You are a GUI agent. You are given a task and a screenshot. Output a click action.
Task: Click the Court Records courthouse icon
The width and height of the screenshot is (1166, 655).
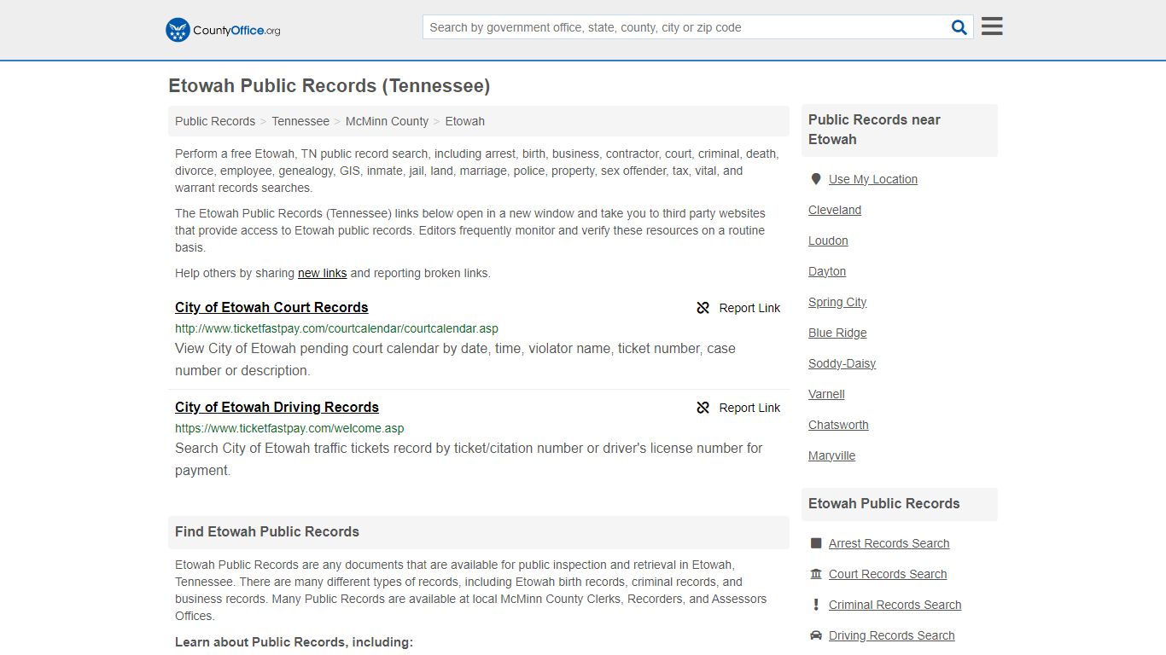pyautogui.click(x=816, y=574)
